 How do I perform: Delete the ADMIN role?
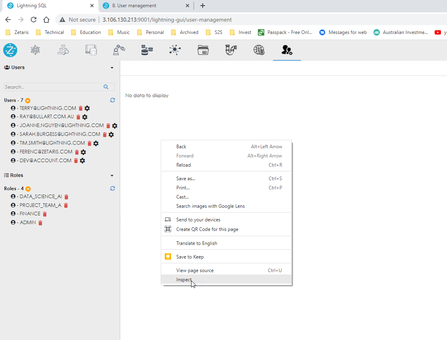coord(40,223)
